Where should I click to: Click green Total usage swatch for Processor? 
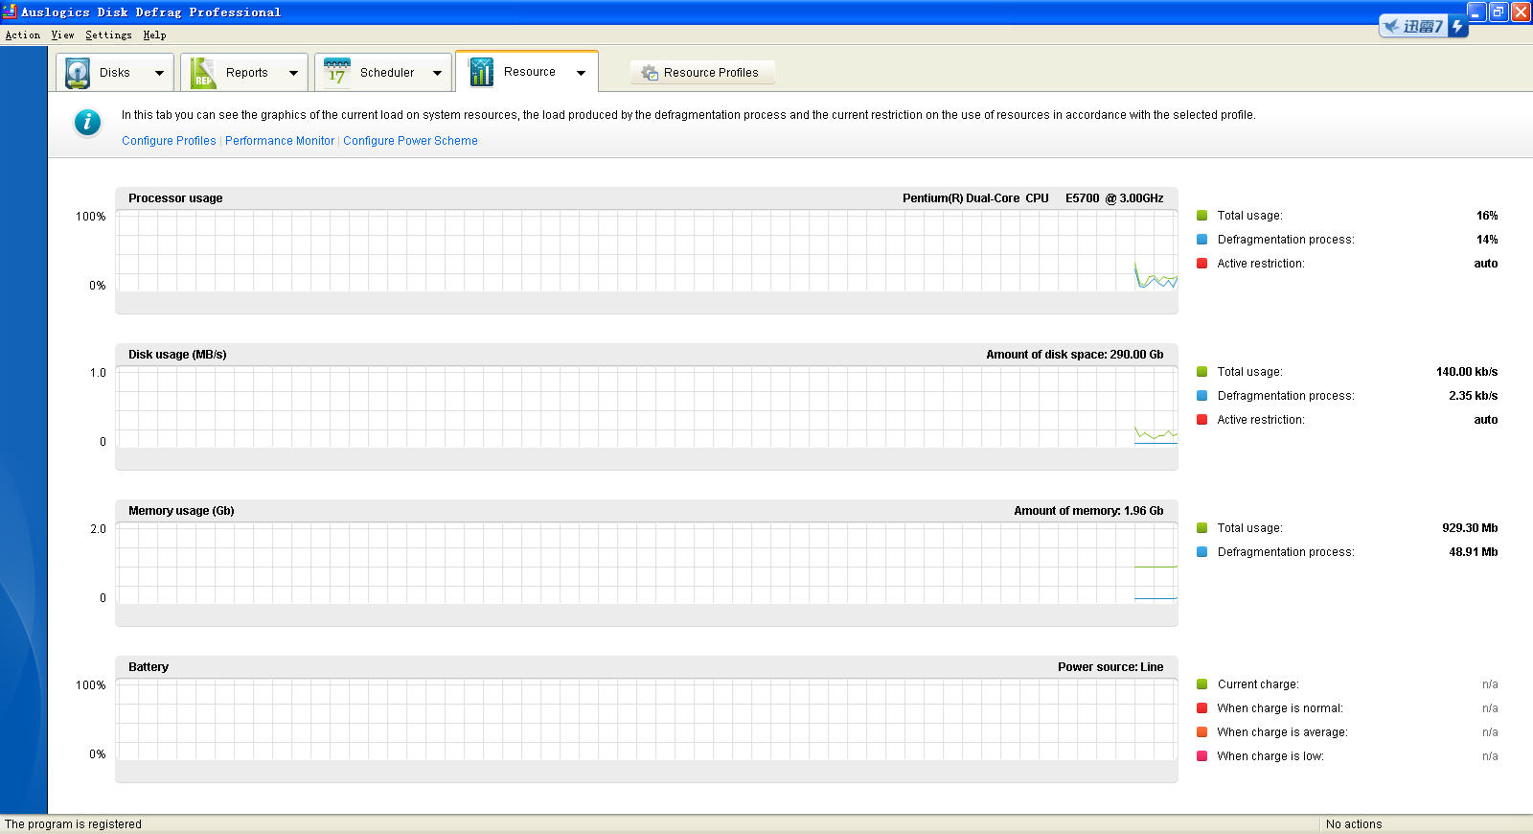[x=1201, y=216]
